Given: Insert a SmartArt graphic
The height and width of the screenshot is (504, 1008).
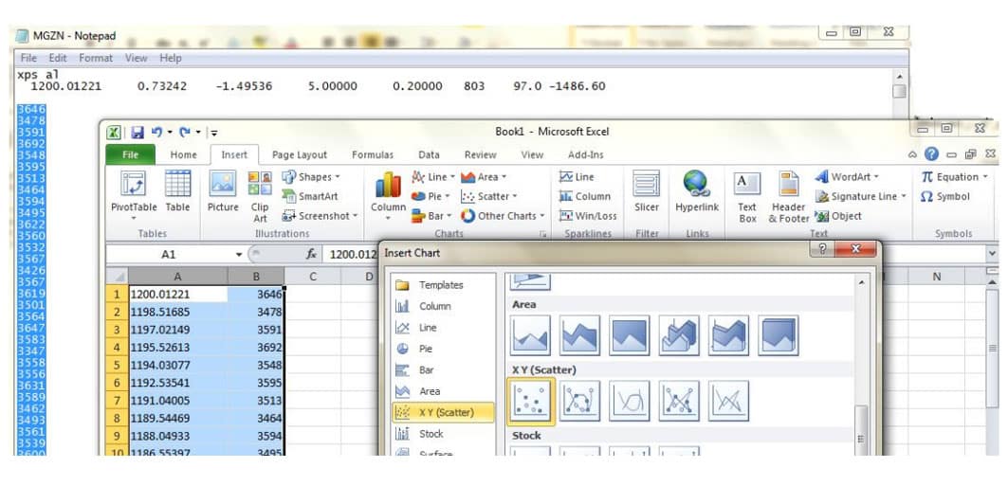Looking at the screenshot, I should pos(310,196).
